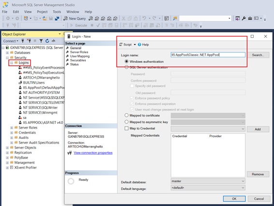274x206 pixels.
Task: Refresh the Object Explorer tree
Action: [47, 41]
